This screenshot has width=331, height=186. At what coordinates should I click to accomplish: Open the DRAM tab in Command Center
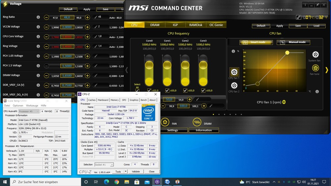155,25
